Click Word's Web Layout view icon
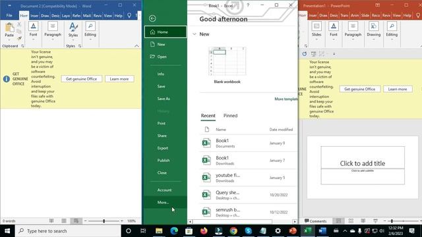This screenshot has width=422, height=237. (x=76, y=221)
